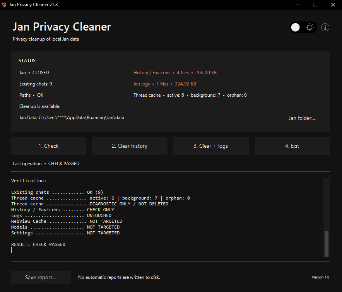This screenshot has width=342, height=292.
Task: Close the Jan Privacy Cleaner window
Action: (333, 5)
